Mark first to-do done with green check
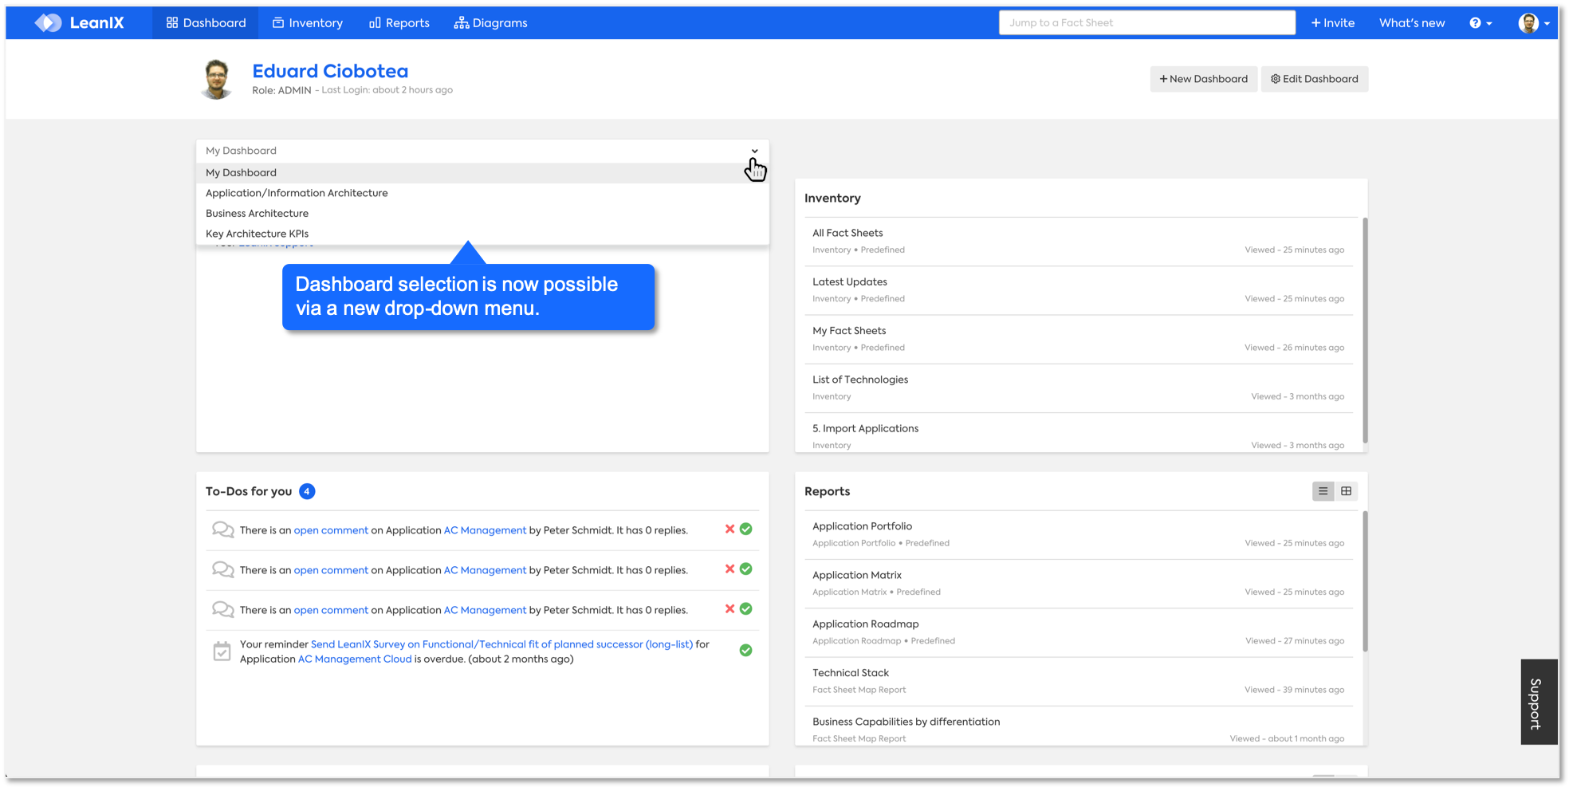 (746, 529)
